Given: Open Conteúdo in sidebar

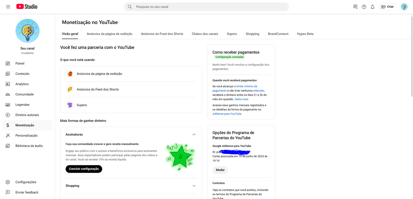Looking at the screenshot, I should tap(27, 74).
